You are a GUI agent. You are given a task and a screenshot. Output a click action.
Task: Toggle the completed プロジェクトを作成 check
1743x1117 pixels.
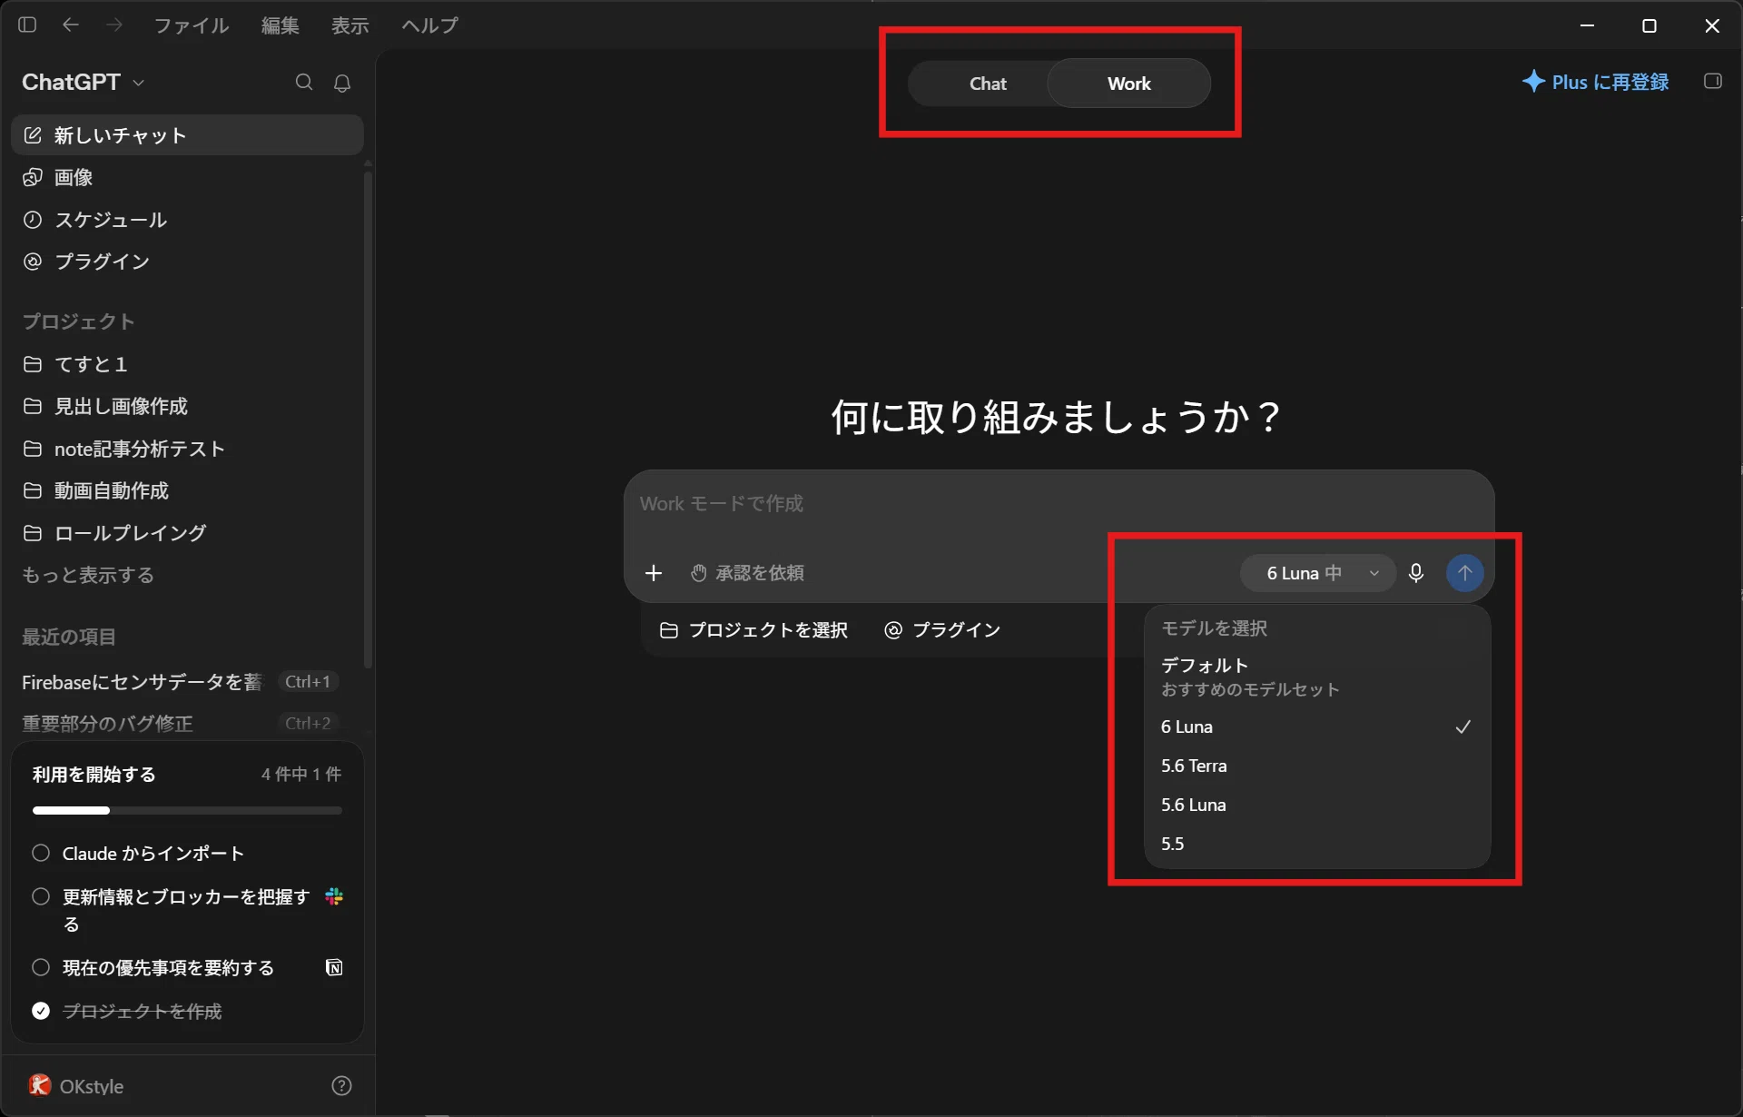pyautogui.click(x=41, y=1011)
